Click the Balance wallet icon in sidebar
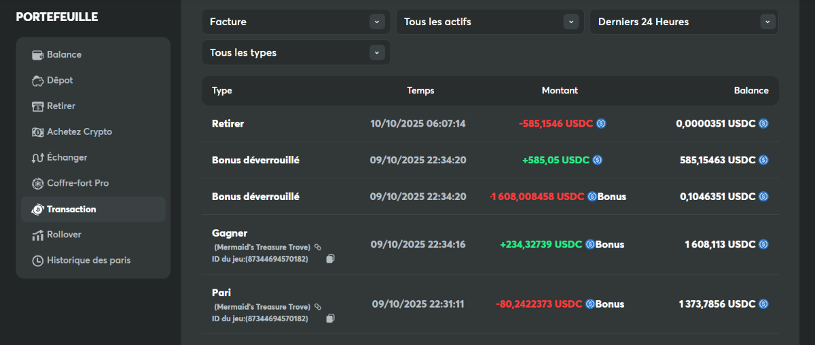 point(38,55)
